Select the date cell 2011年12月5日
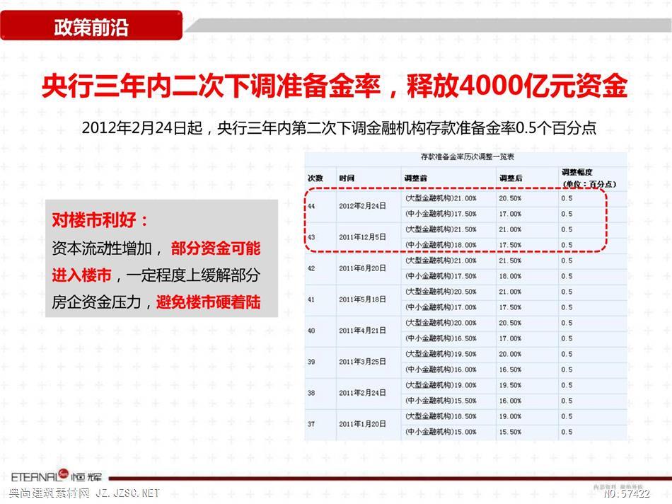672x504 pixels. 362,236
